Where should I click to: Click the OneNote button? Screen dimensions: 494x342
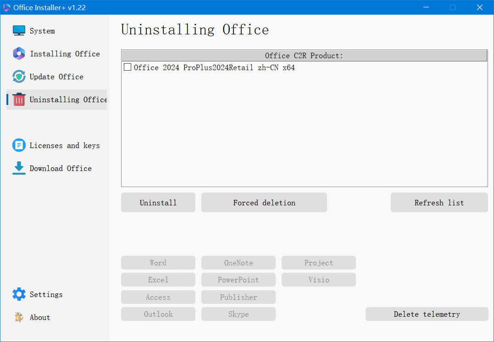[239, 263]
